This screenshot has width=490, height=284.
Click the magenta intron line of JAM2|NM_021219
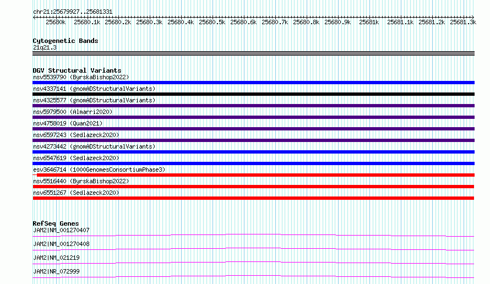click(x=253, y=262)
